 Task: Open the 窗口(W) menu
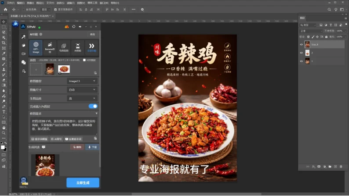click(x=104, y=3)
